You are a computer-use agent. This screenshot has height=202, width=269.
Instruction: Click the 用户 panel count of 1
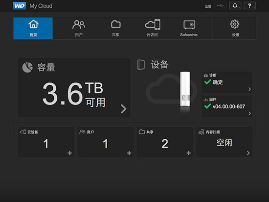(105, 144)
